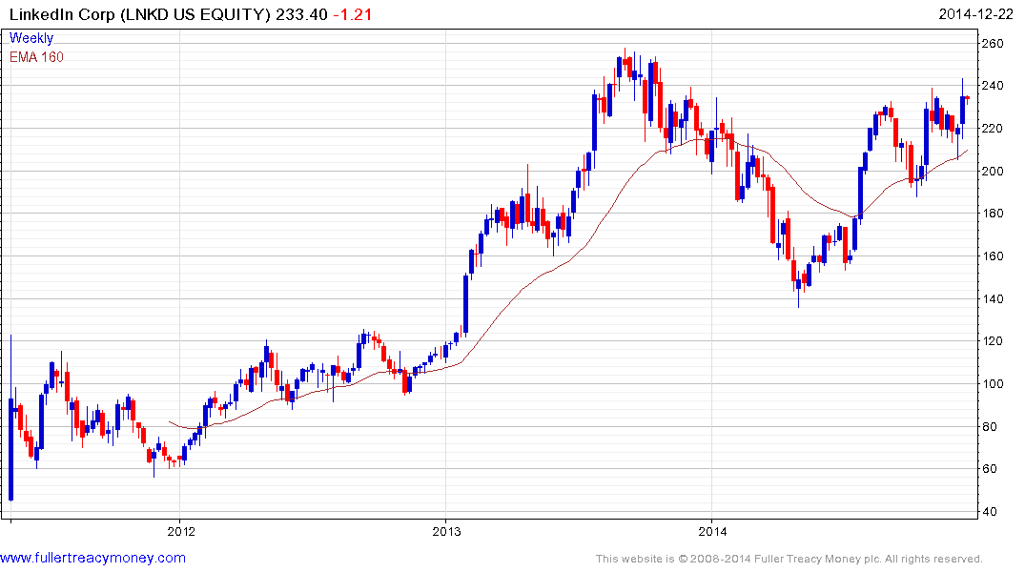The width and height of the screenshot is (1025, 572).
Task: Click the 2012 x-axis label
Action: 181,531
